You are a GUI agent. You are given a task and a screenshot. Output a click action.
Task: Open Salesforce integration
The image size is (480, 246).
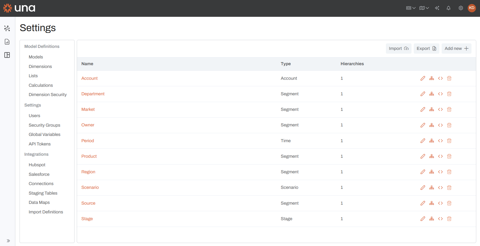click(39, 174)
